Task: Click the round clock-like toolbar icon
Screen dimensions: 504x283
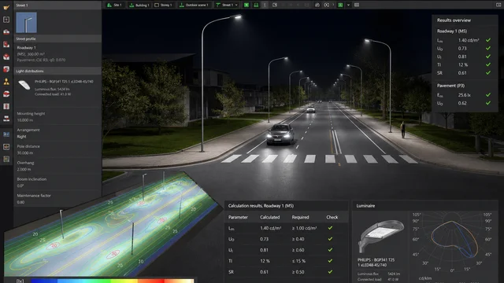Action: (317, 5)
